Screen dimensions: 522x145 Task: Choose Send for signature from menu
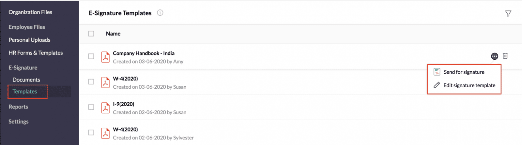pyautogui.click(x=464, y=72)
